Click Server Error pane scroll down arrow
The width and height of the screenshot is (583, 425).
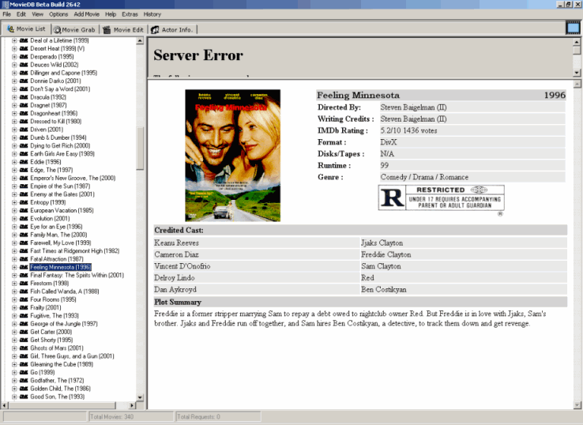click(x=577, y=73)
